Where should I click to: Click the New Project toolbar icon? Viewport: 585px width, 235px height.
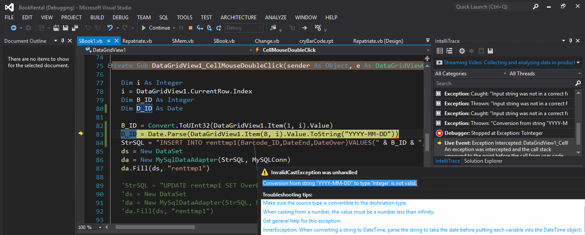(x=42, y=28)
